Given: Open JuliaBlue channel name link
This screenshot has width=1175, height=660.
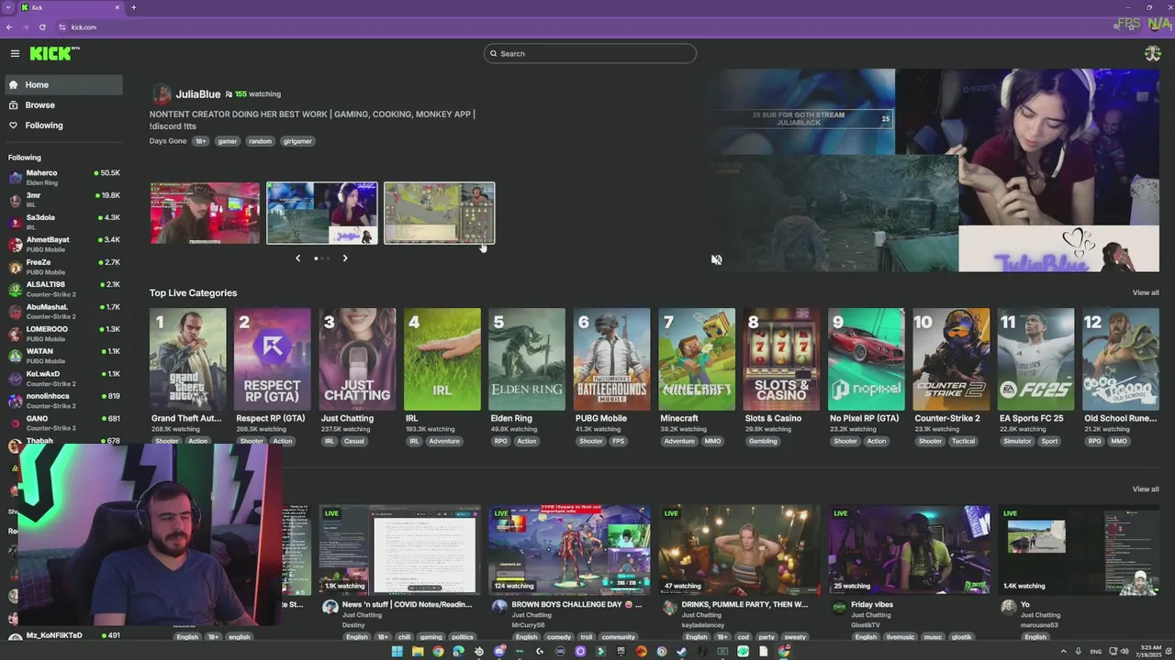Looking at the screenshot, I should click(198, 93).
